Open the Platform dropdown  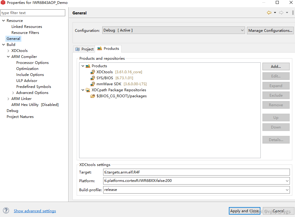[x=287, y=181]
